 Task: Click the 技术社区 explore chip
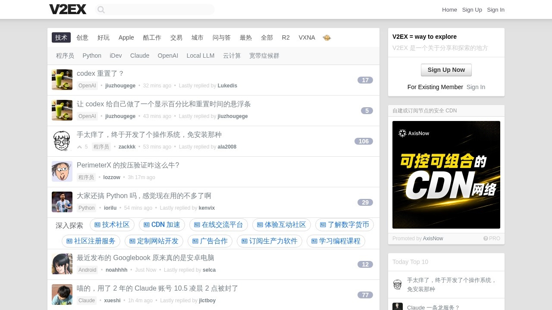point(112,225)
